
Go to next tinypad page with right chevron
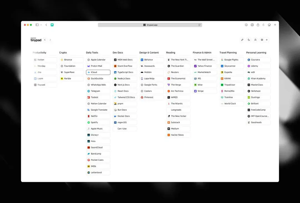point(50,40)
